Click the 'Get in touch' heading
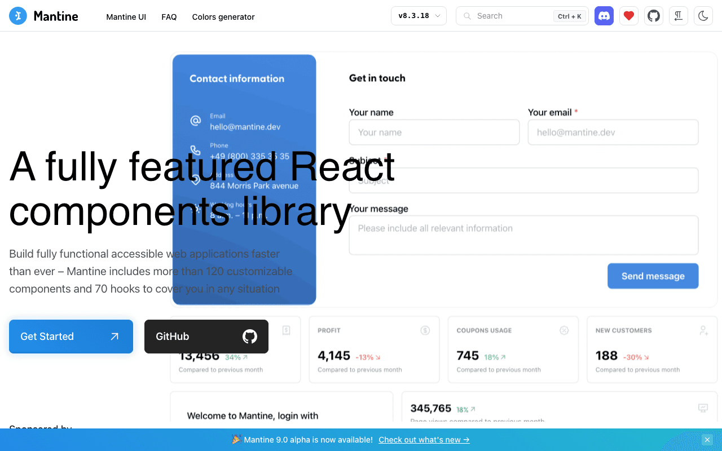 click(377, 78)
